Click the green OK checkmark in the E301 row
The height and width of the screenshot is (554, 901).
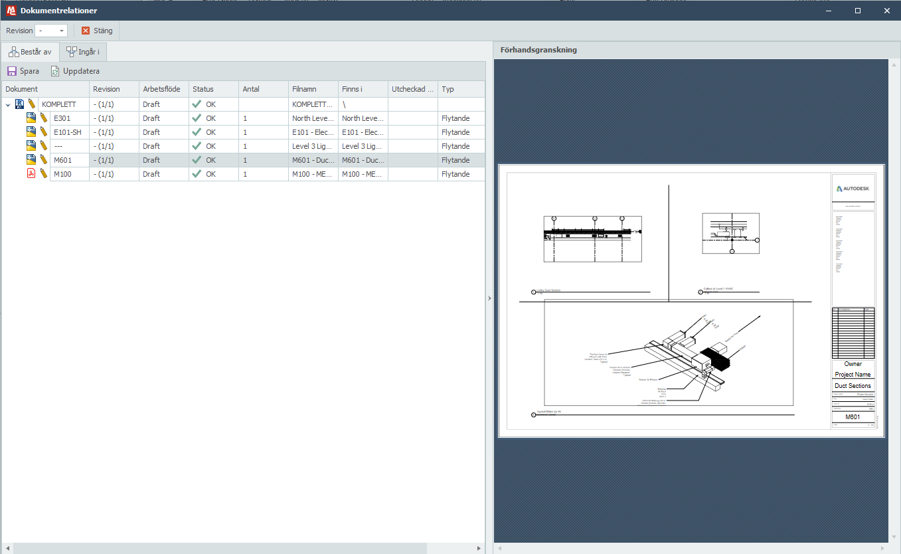[x=197, y=118]
